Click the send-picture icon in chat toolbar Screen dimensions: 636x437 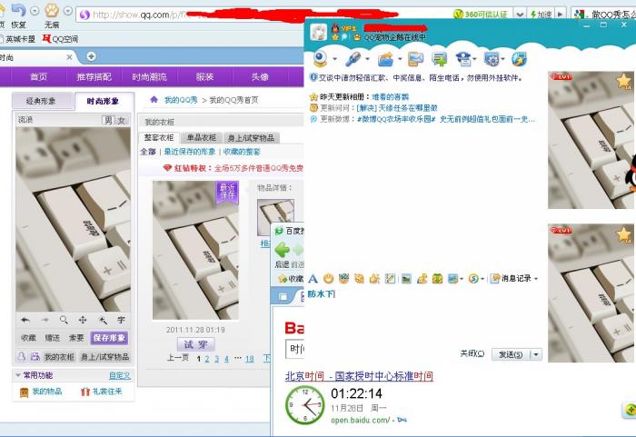click(x=406, y=279)
